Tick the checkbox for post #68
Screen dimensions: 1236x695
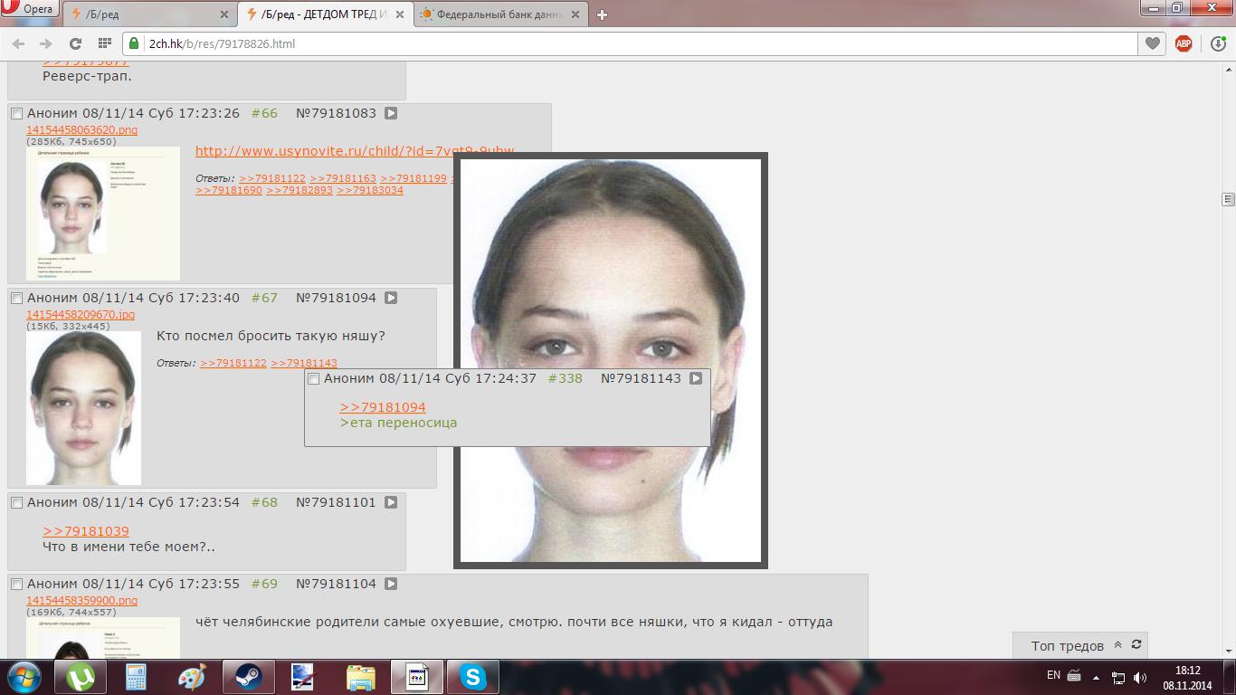(16, 503)
